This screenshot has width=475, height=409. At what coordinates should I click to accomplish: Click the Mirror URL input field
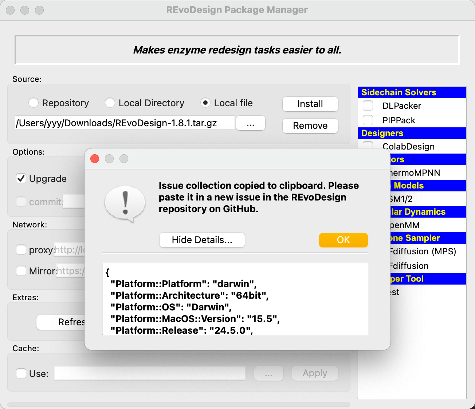click(71, 271)
